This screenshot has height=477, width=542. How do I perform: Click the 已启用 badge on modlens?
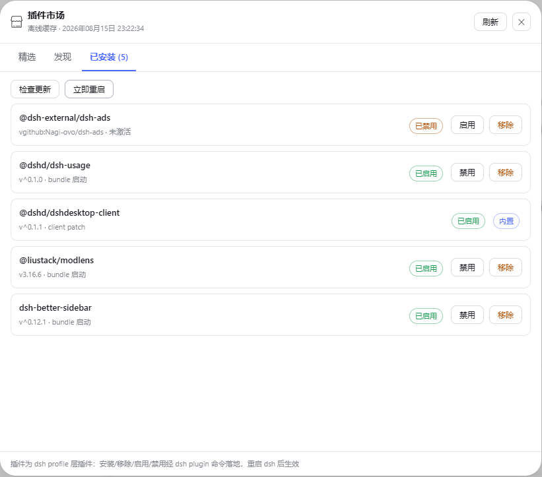coord(426,269)
